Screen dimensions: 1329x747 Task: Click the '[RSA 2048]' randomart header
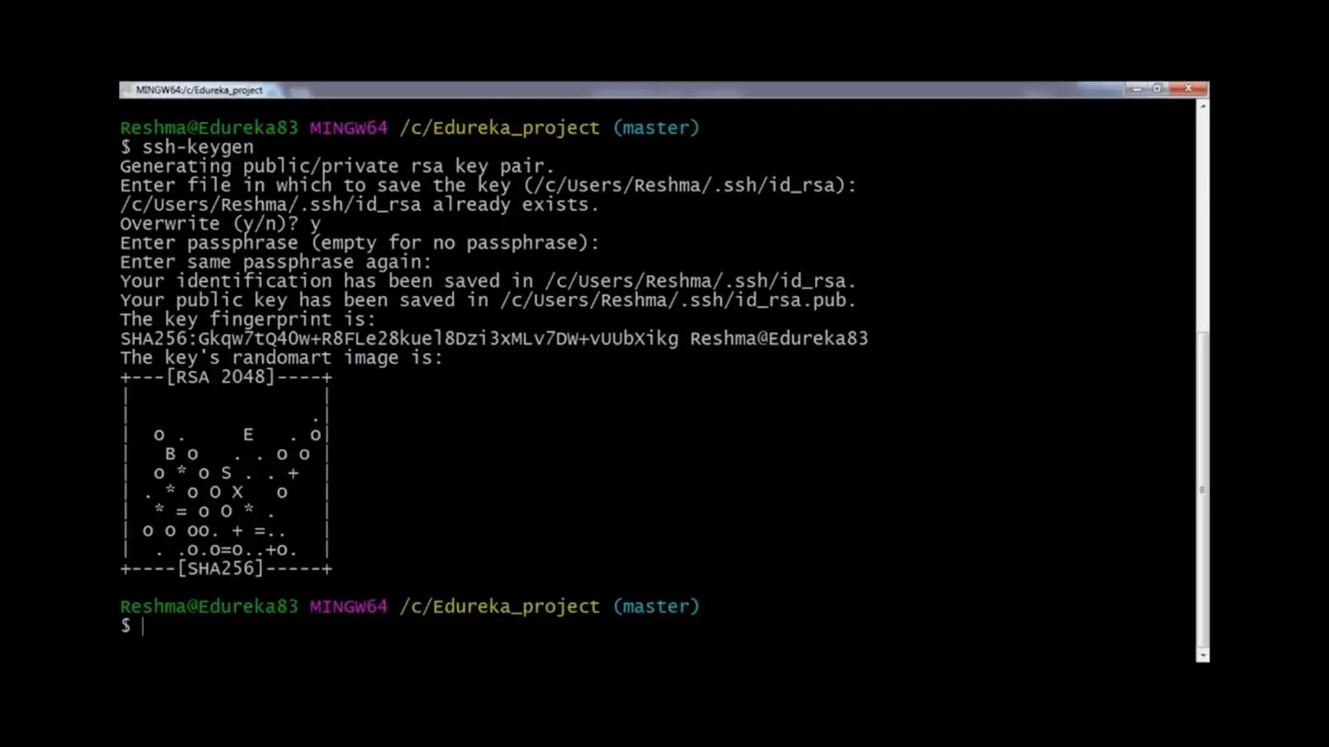(221, 377)
